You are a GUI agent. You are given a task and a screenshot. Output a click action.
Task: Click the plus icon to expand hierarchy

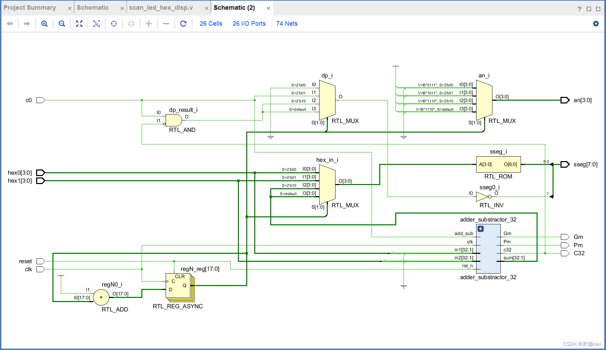149,24
